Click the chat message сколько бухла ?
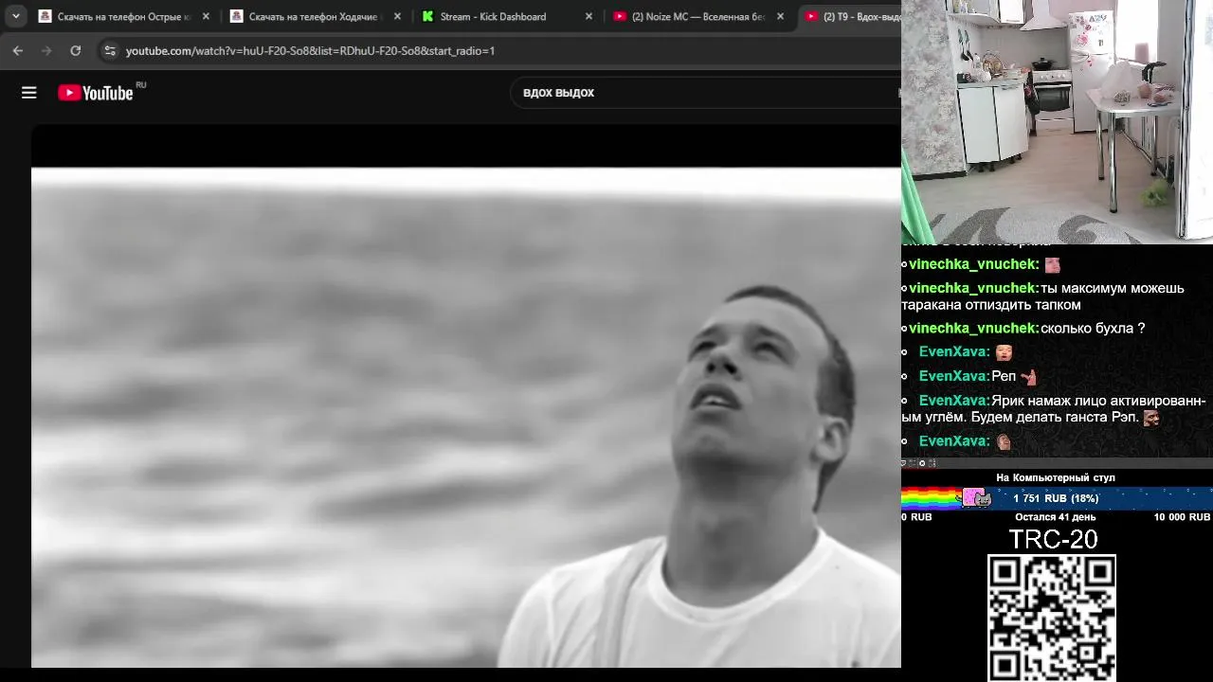Screen dimensions: 1213x682 pyautogui.click(x=1093, y=329)
